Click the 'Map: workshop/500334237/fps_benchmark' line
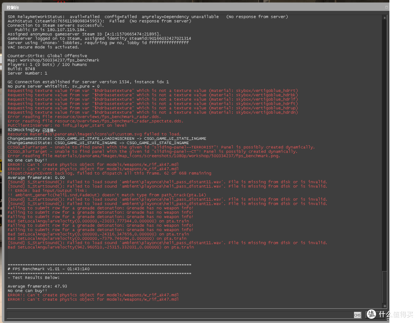The height and width of the screenshot is (323, 417). pos(53,60)
